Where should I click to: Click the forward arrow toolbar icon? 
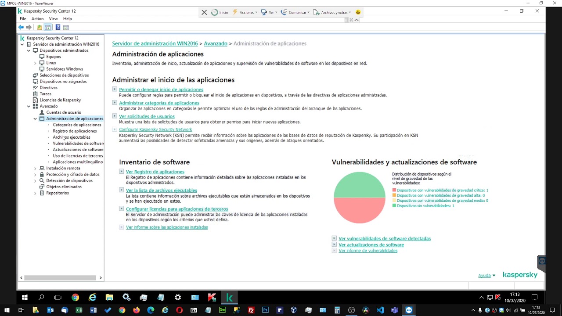[29, 27]
